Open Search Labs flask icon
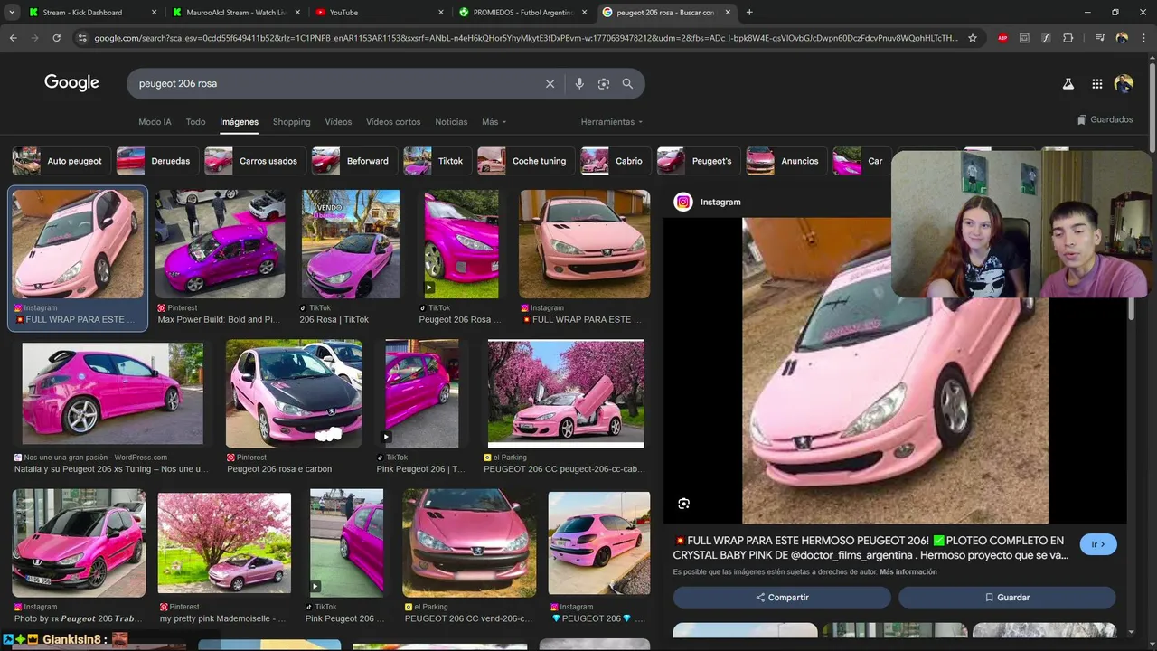The width and height of the screenshot is (1157, 651). click(1068, 83)
